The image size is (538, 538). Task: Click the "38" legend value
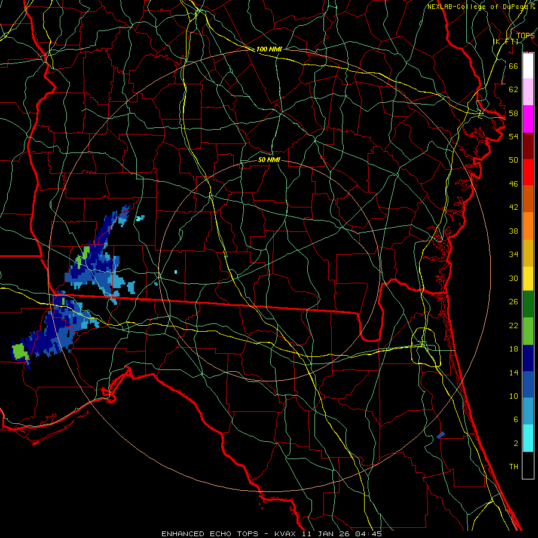click(x=513, y=231)
